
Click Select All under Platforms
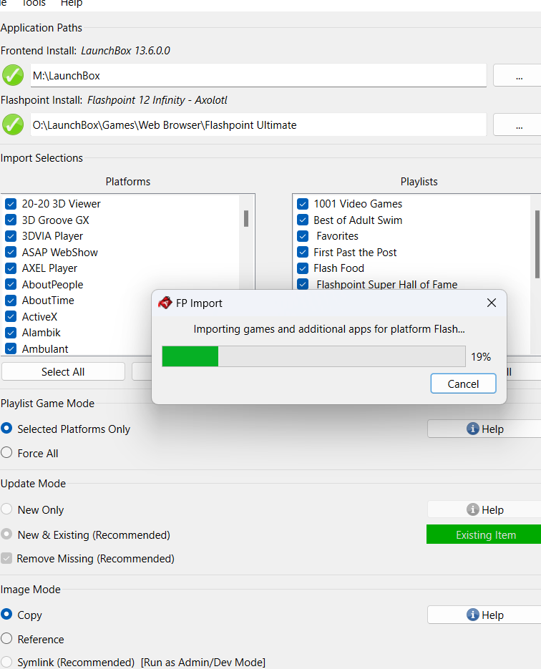pyautogui.click(x=63, y=371)
